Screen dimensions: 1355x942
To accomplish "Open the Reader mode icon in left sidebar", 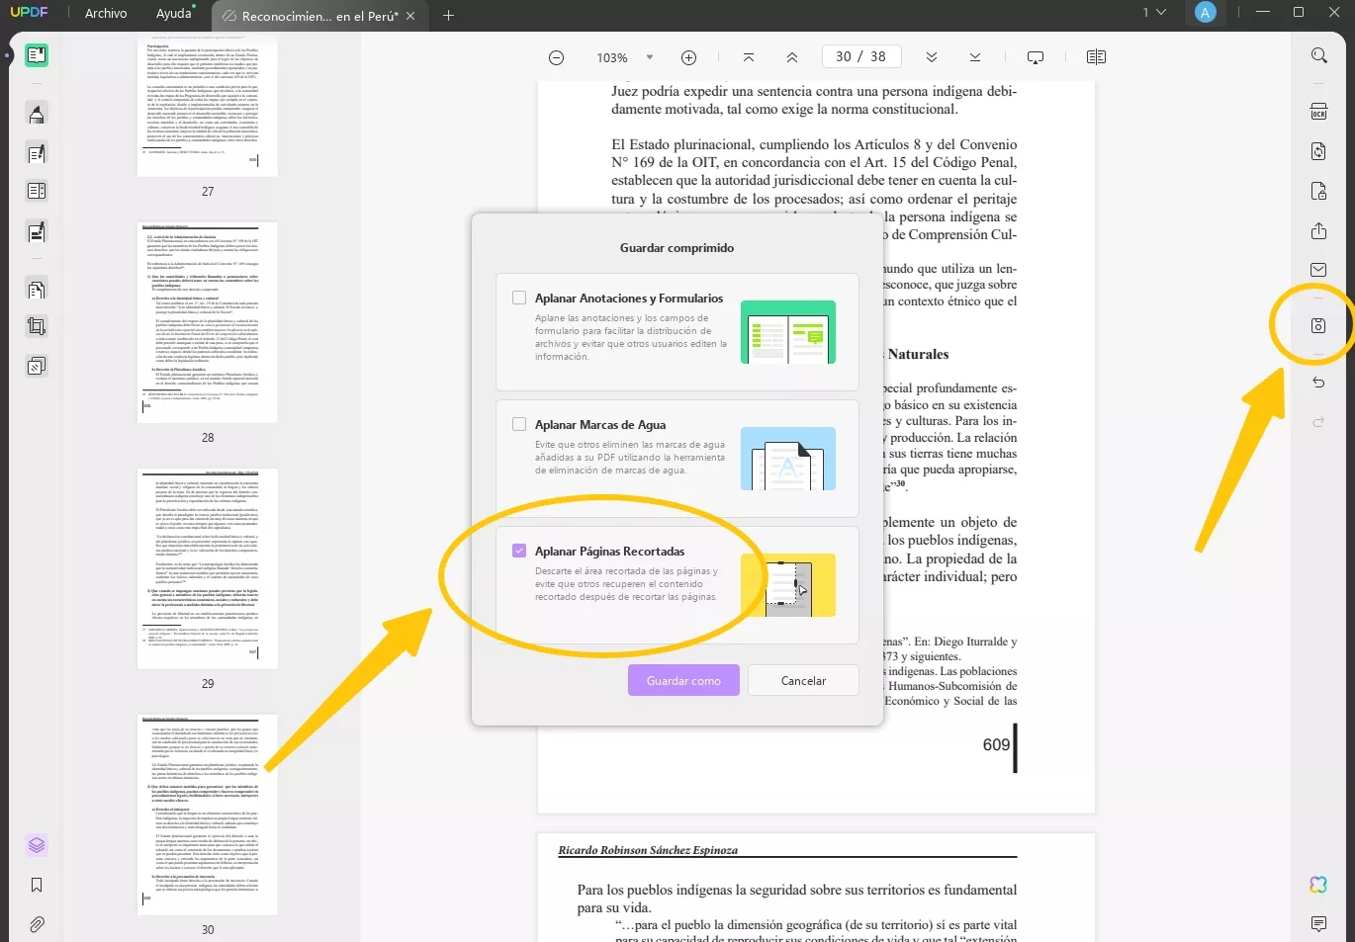I will pyautogui.click(x=37, y=55).
